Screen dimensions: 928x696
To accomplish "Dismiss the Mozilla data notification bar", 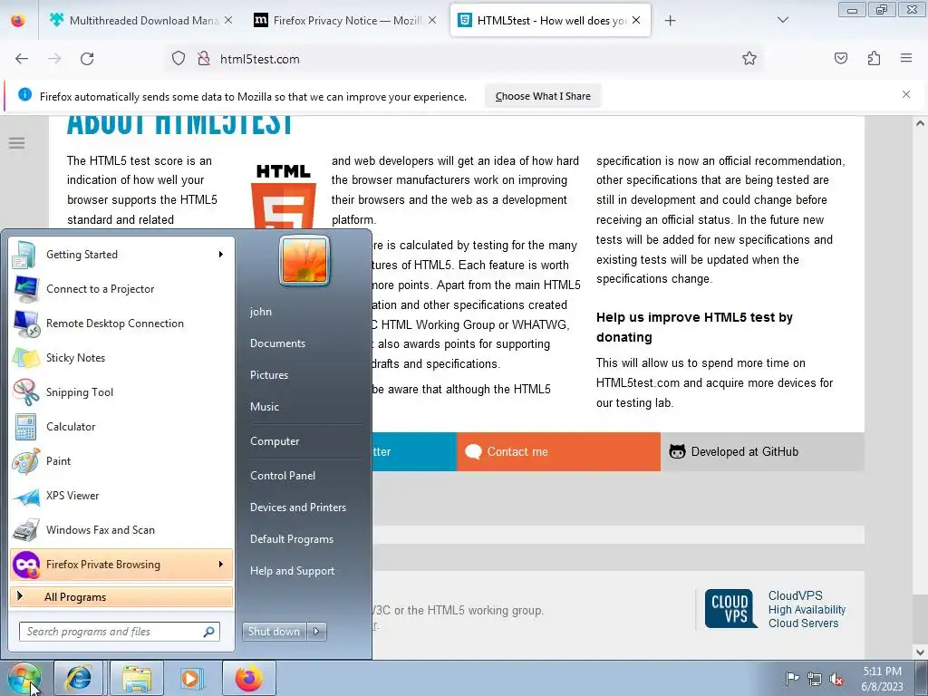I will (906, 94).
